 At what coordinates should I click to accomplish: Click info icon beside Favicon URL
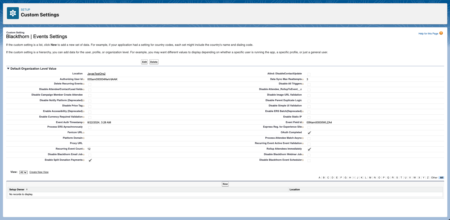coord(84,133)
